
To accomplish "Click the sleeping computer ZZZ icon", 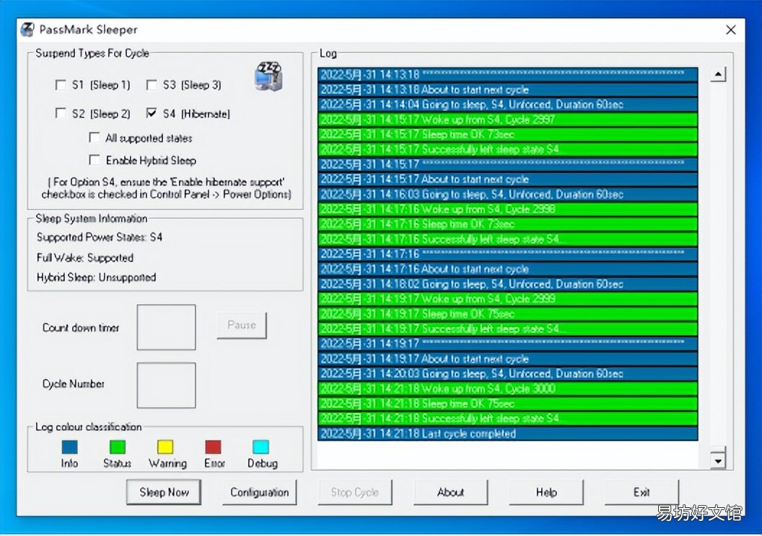I will pyautogui.click(x=268, y=76).
